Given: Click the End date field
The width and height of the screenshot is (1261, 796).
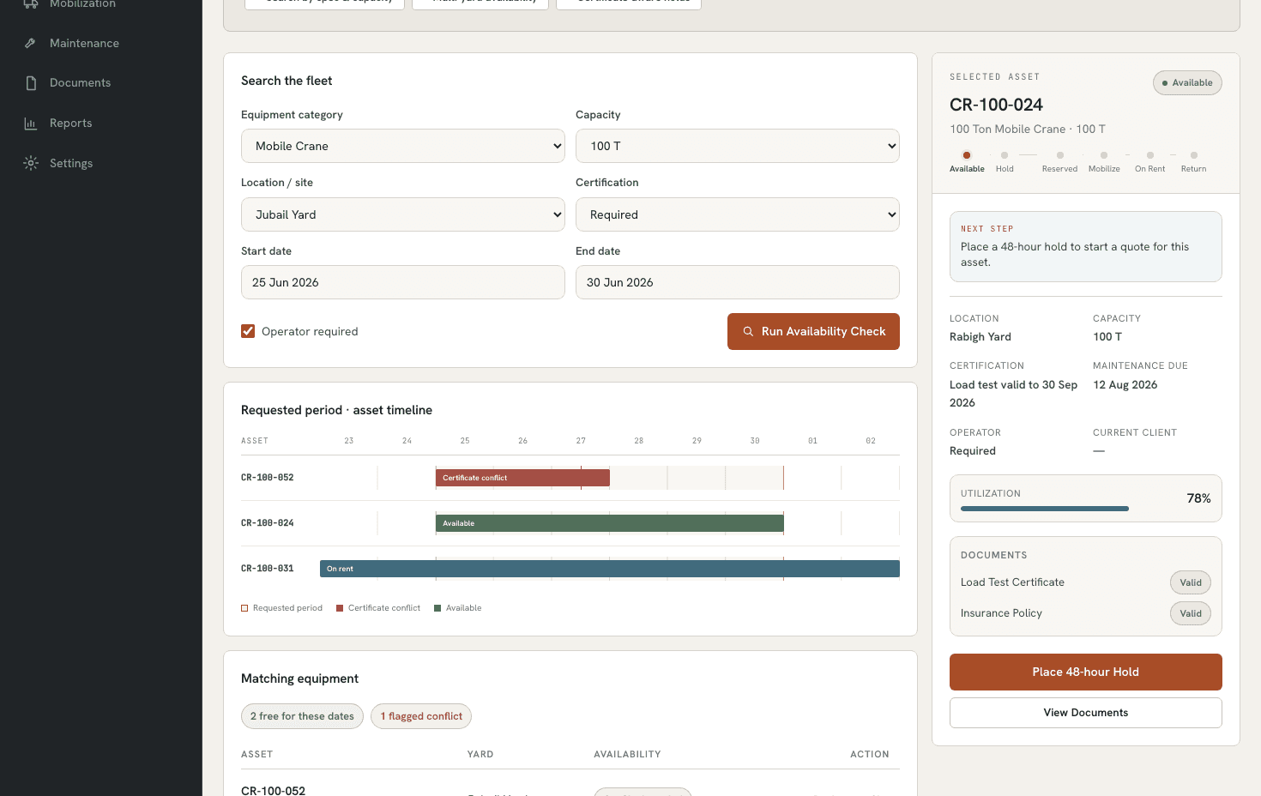Looking at the screenshot, I should point(738,282).
